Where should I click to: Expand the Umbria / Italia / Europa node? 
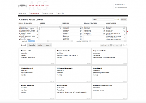pos(19,30)
